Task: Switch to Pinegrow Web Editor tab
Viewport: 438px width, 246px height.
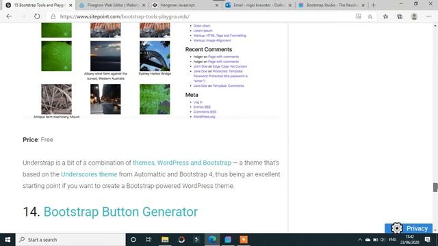Action: coord(112,5)
